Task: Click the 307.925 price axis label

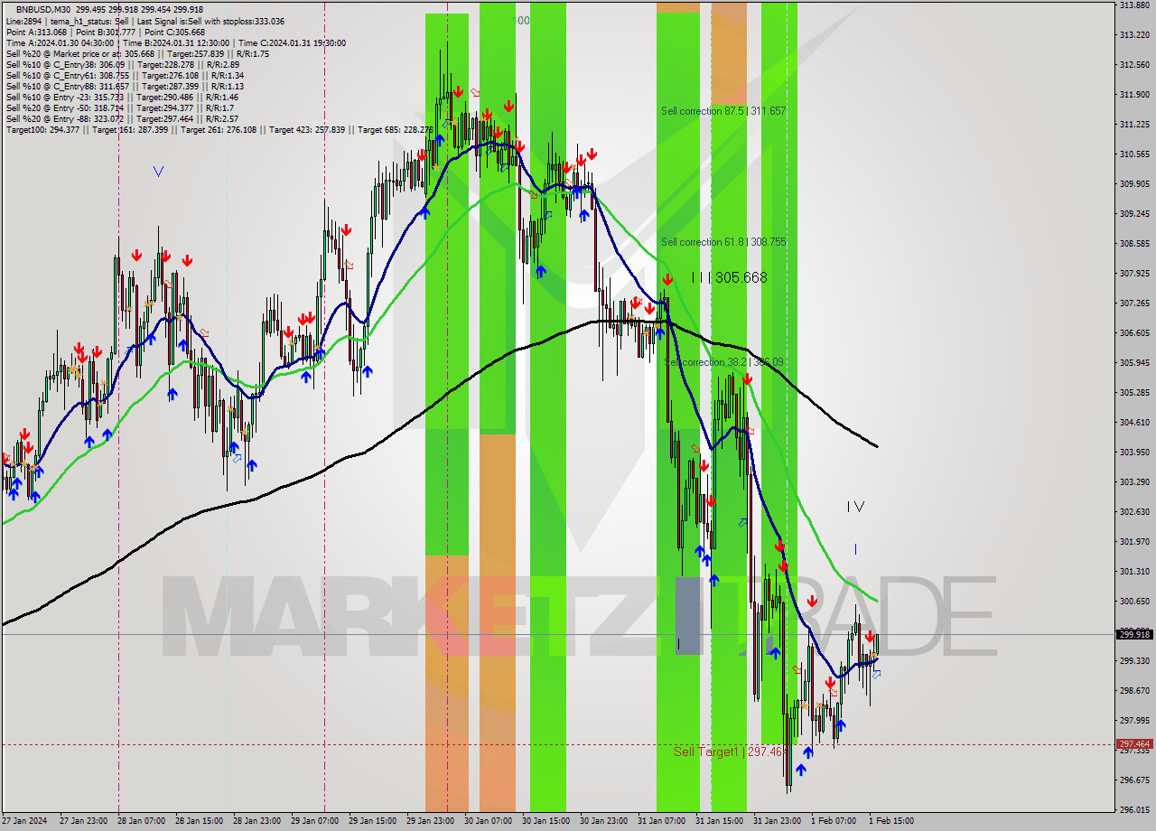Action: 1134,273
